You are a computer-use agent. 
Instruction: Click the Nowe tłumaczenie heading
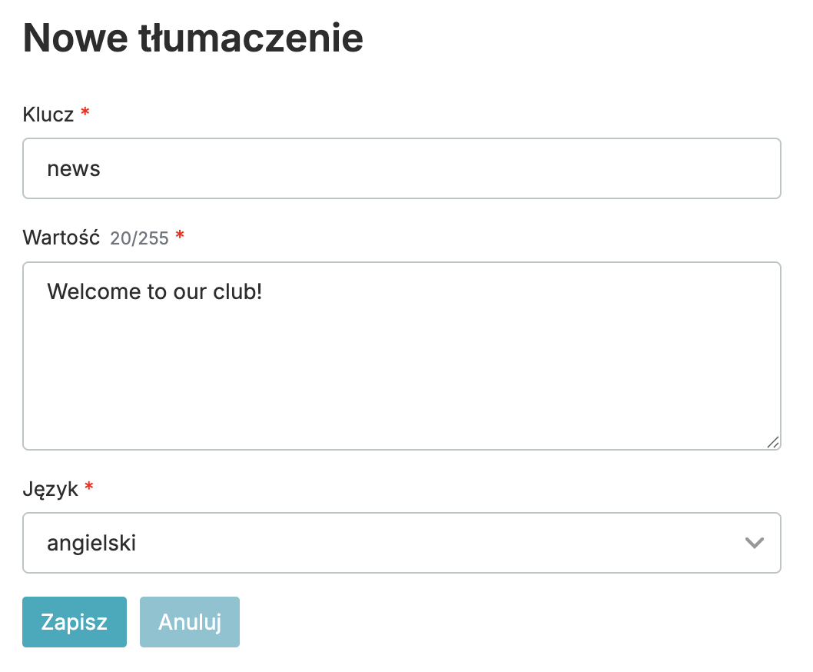[x=193, y=38]
